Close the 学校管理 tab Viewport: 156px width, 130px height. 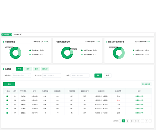pos(20,35)
